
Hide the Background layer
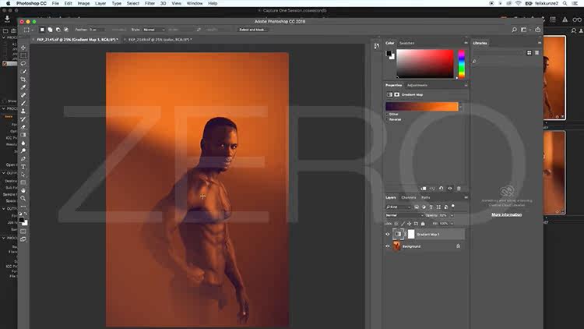pos(387,246)
